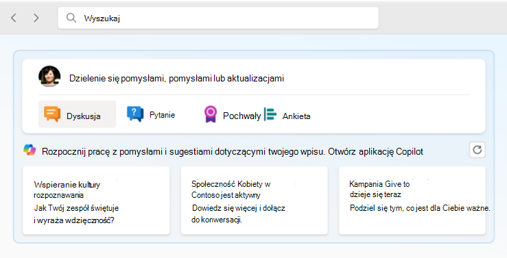The height and width of the screenshot is (258, 507).
Task: Click the text Podziel się tym, co jest dla Ciebie ważne
Action: (420, 208)
